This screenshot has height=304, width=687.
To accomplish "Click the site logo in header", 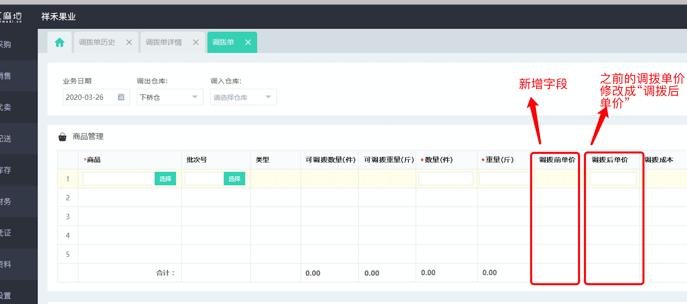I will click(11, 17).
